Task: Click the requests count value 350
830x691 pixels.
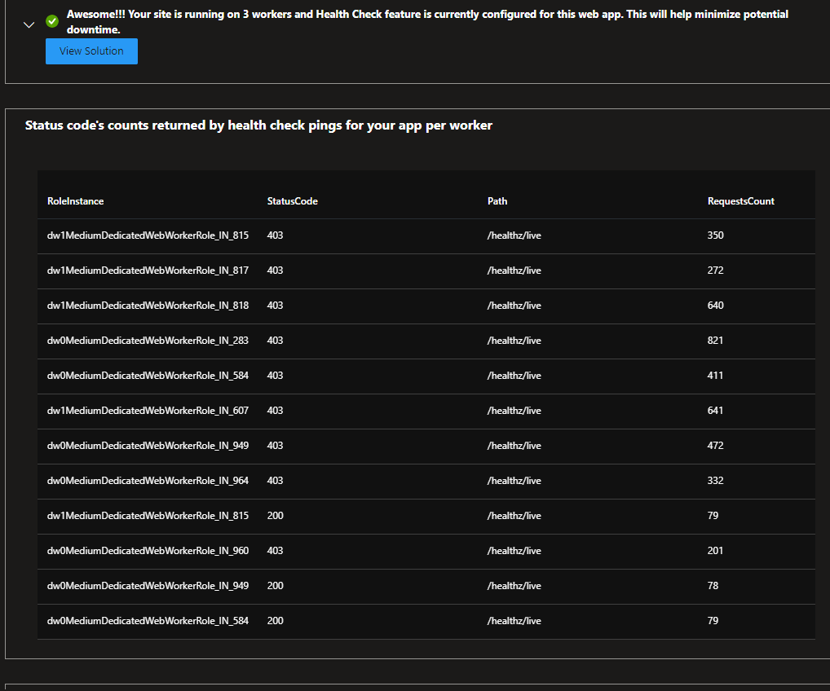Action: click(715, 235)
